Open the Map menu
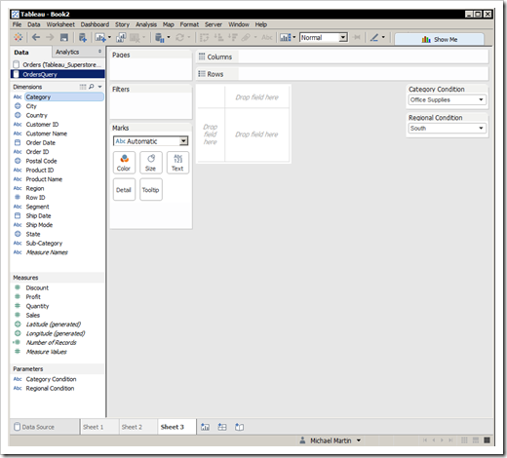The width and height of the screenshot is (507, 458). point(169,24)
